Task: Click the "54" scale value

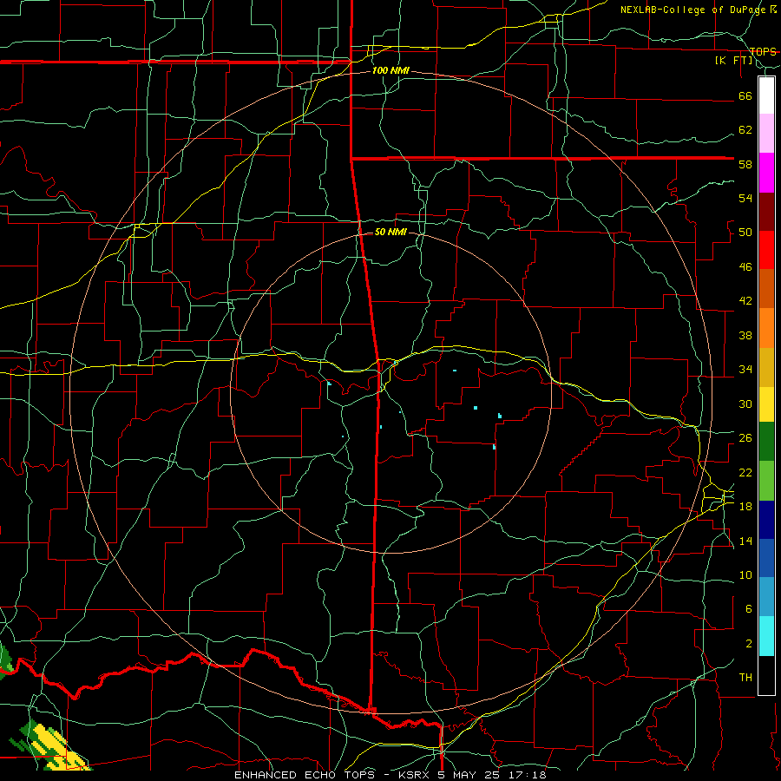Action: click(745, 198)
